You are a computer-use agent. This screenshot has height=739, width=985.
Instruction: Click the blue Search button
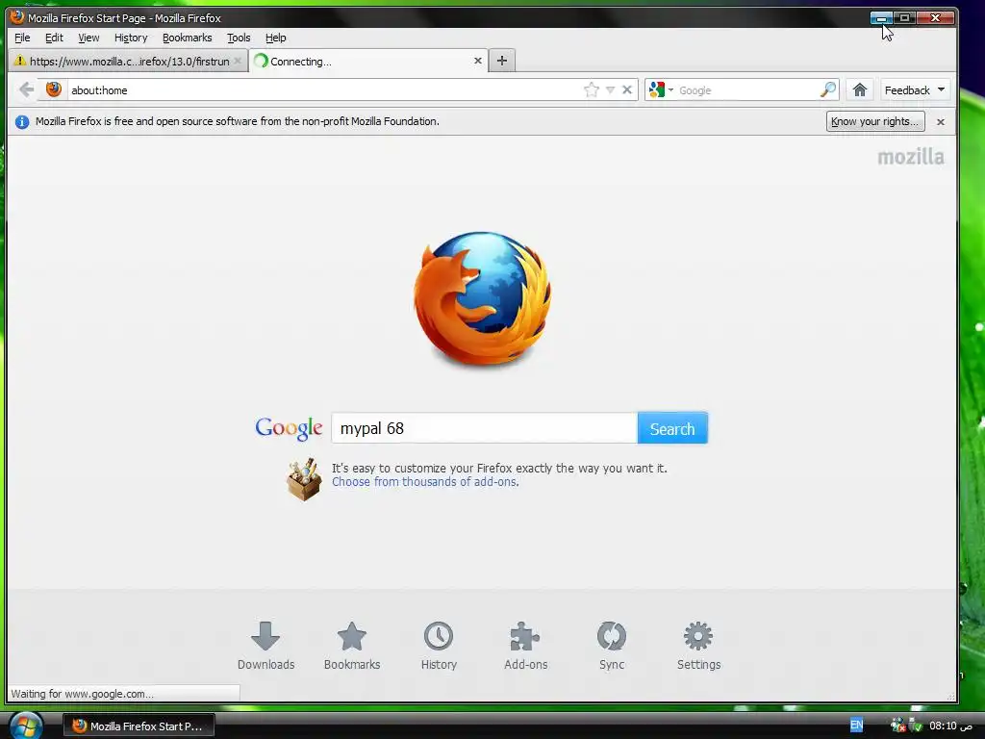pyautogui.click(x=672, y=428)
